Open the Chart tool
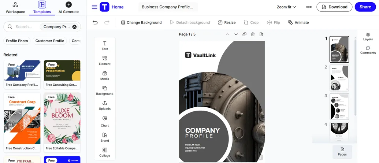 105,121
